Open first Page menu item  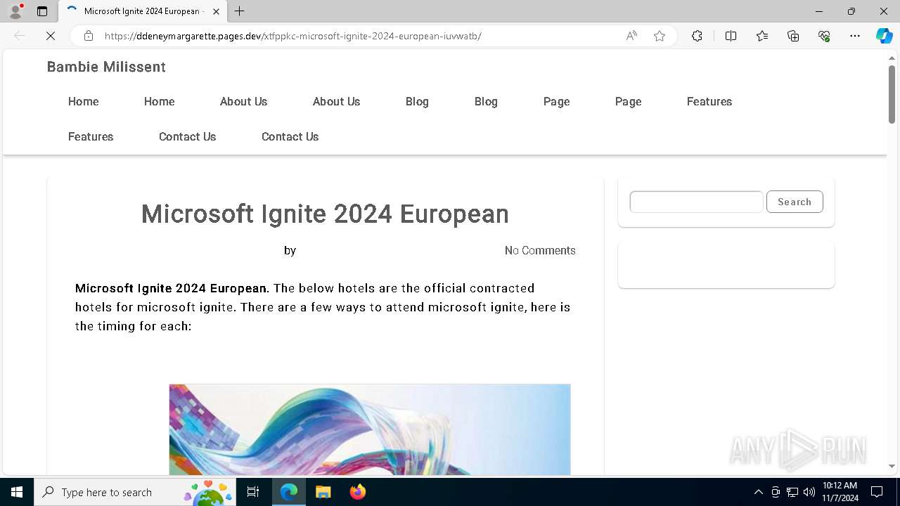pyautogui.click(x=557, y=101)
